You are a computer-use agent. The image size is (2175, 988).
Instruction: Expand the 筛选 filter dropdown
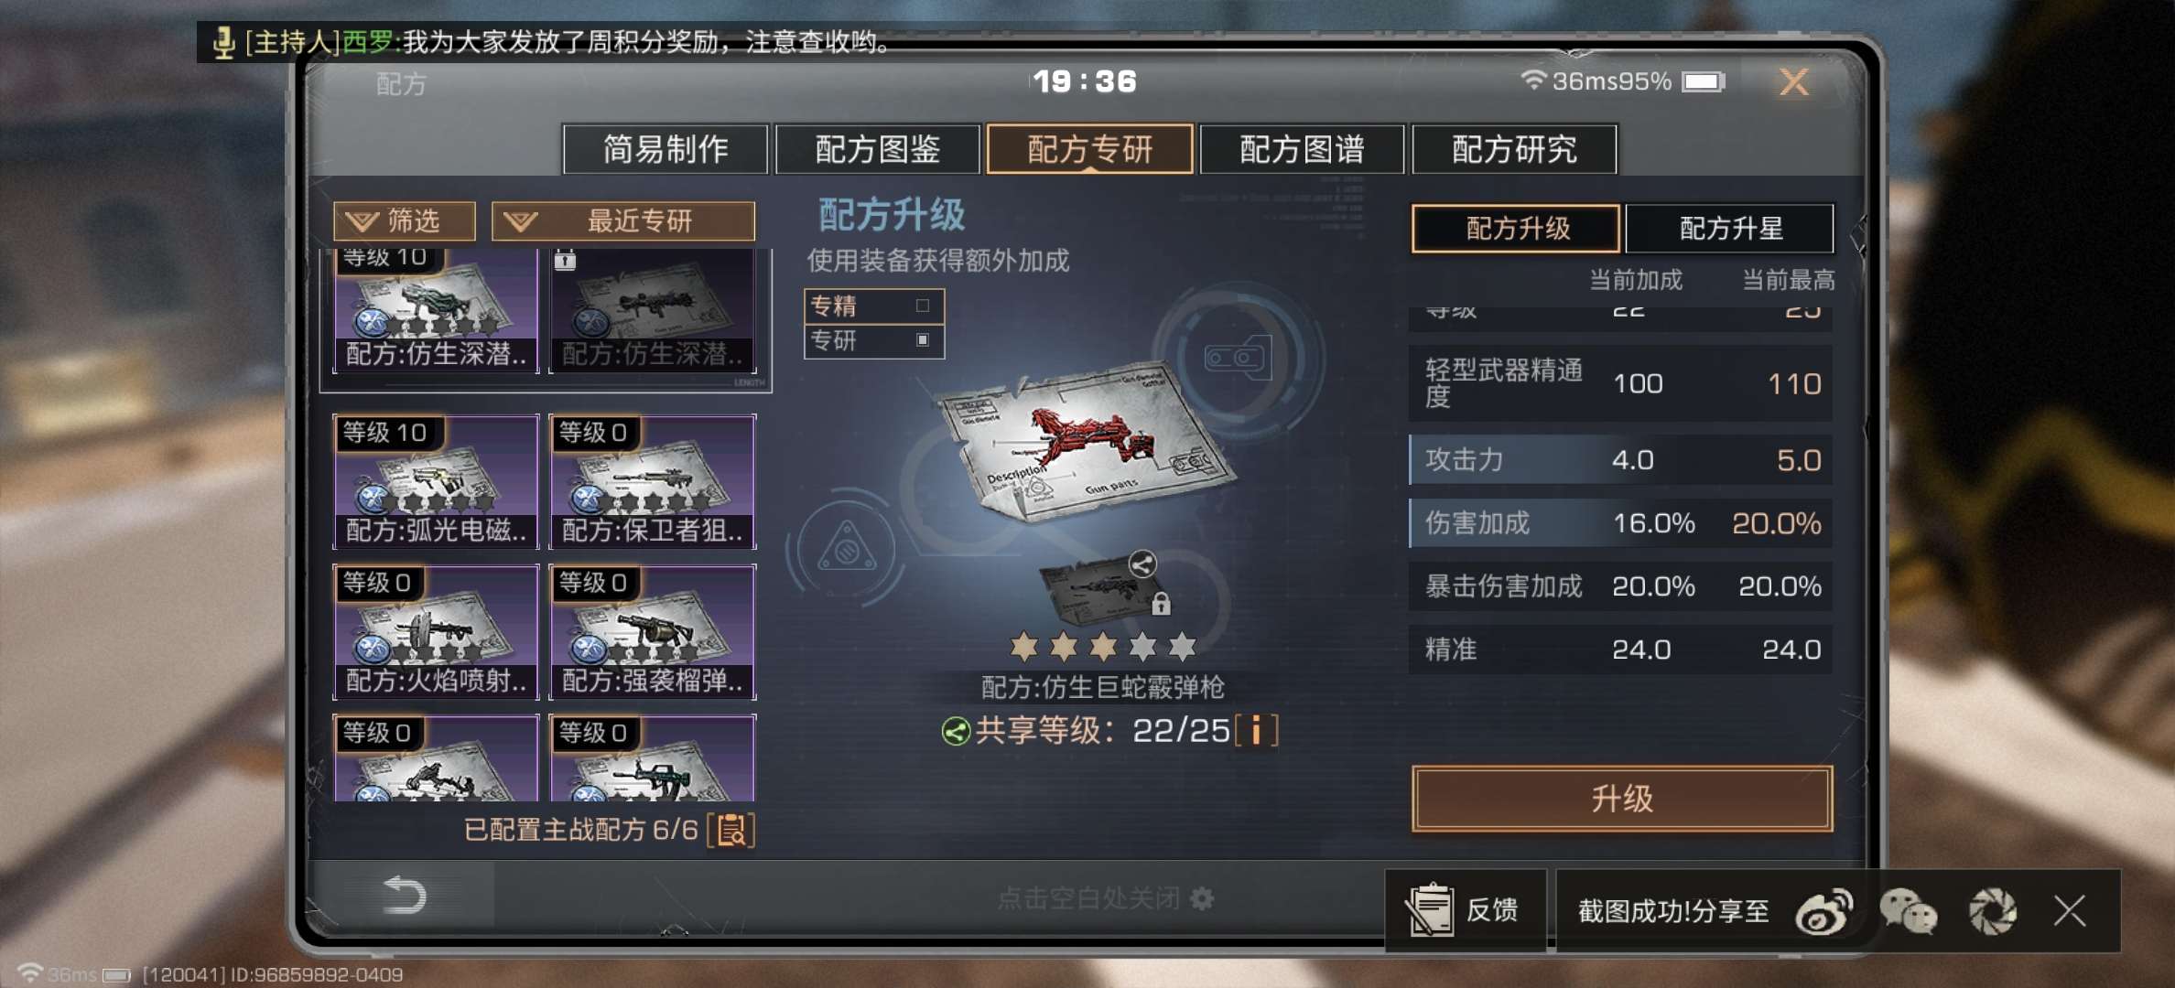(405, 220)
